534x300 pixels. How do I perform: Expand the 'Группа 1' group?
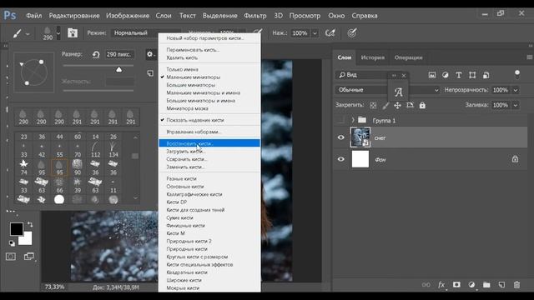(353, 120)
